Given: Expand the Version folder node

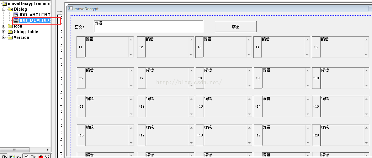Looking at the screenshot, I should (x=4, y=37).
